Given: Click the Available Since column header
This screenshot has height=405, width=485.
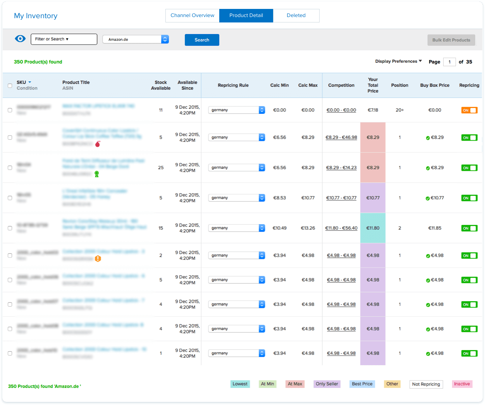Looking at the screenshot, I should (x=187, y=85).
